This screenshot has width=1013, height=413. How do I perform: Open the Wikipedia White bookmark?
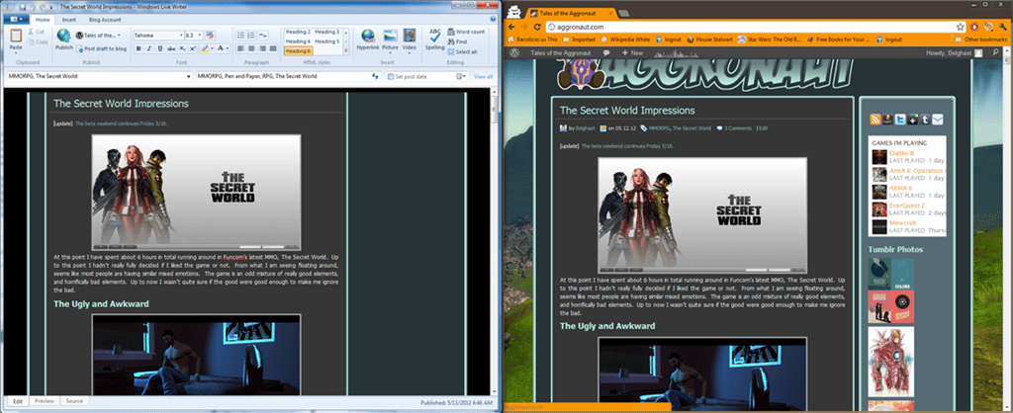click(x=625, y=39)
